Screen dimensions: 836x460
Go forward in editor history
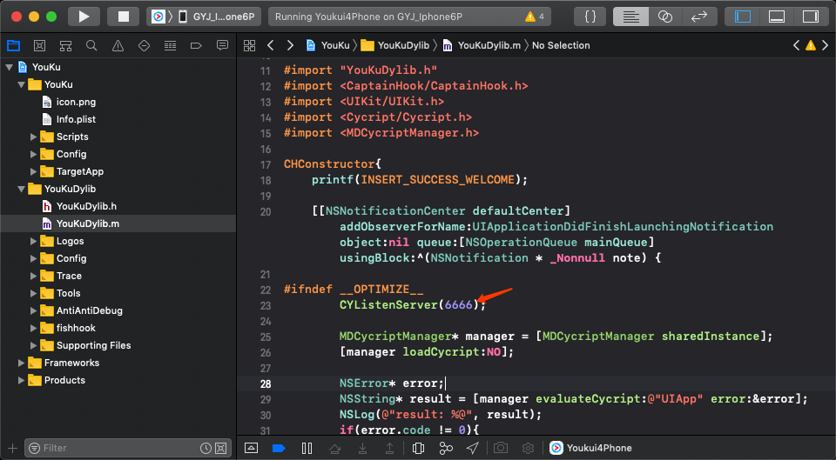click(290, 46)
